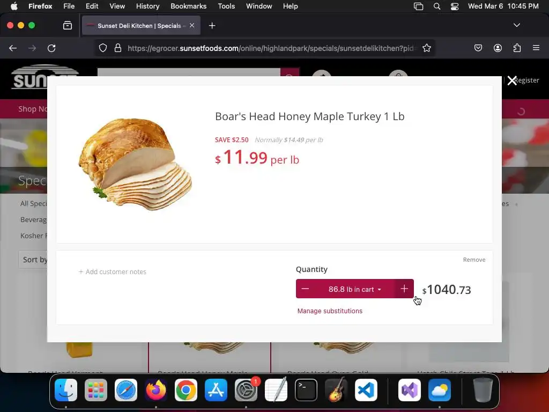The width and height of the screenshot is (549, 412).
Task: Decrease turkey quantity with minus button
Action: click(x=305, y=289)
